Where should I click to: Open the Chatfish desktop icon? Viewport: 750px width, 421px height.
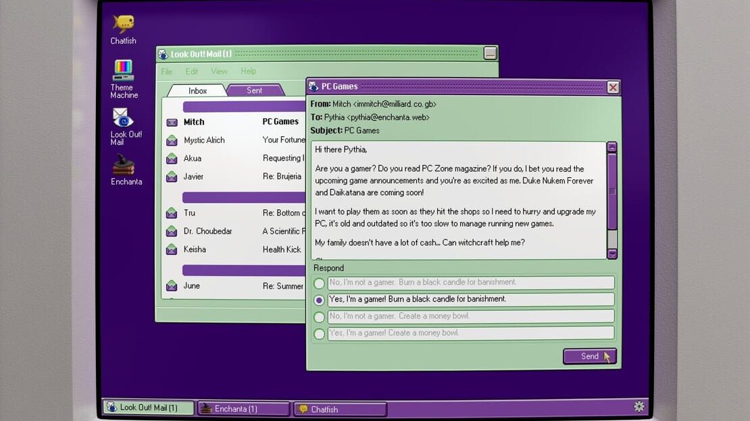pos(124,30)
